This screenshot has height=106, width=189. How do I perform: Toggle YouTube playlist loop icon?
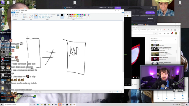click(x=151, y=42)
